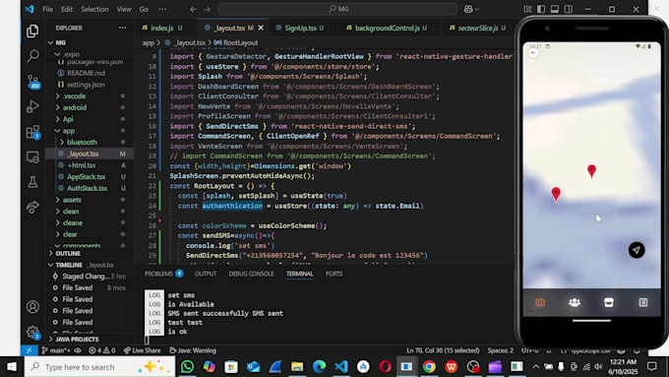
Task: Switch to the backgroundControl.js tab
Action: point(387,28)
